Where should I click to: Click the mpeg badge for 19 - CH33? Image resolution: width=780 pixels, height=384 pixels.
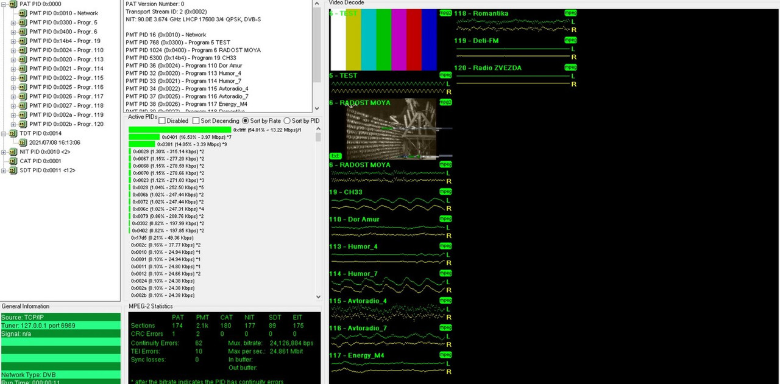445,192
